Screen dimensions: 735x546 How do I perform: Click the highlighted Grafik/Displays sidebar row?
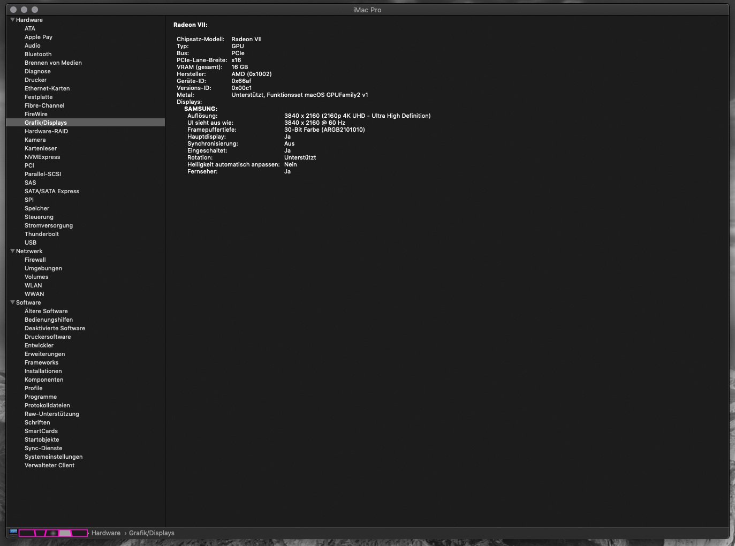pos(86,123)
